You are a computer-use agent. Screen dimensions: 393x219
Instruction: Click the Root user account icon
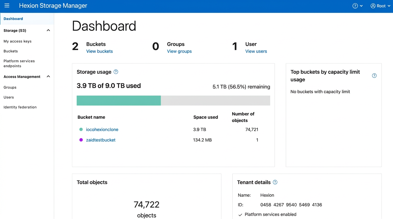click(373, 6)
